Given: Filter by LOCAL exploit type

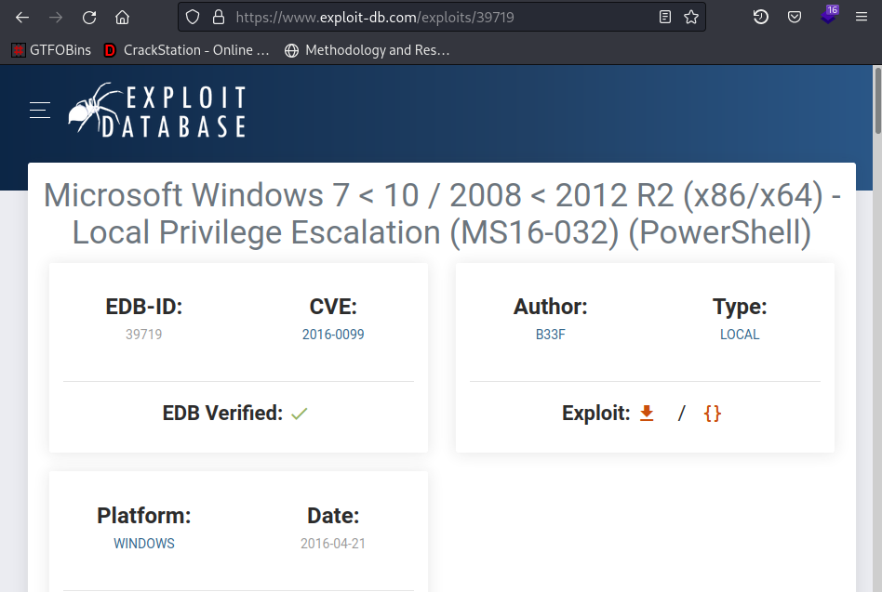Looking at the screenshot, I should point(740,335).
